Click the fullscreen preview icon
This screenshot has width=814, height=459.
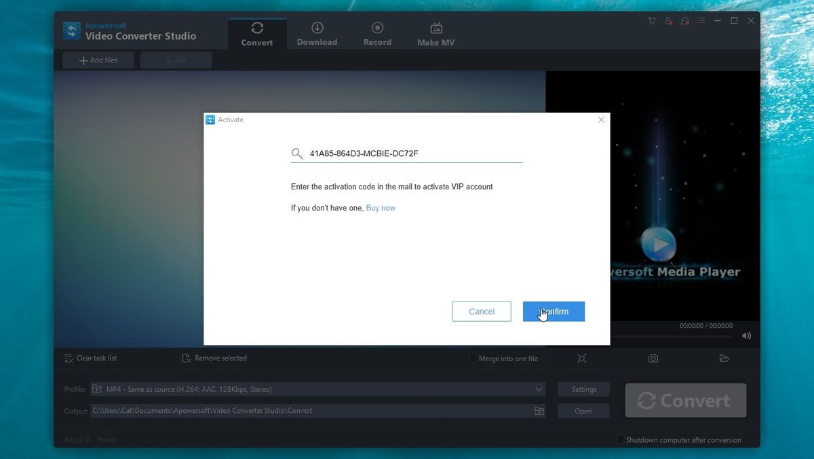(582, 359)
